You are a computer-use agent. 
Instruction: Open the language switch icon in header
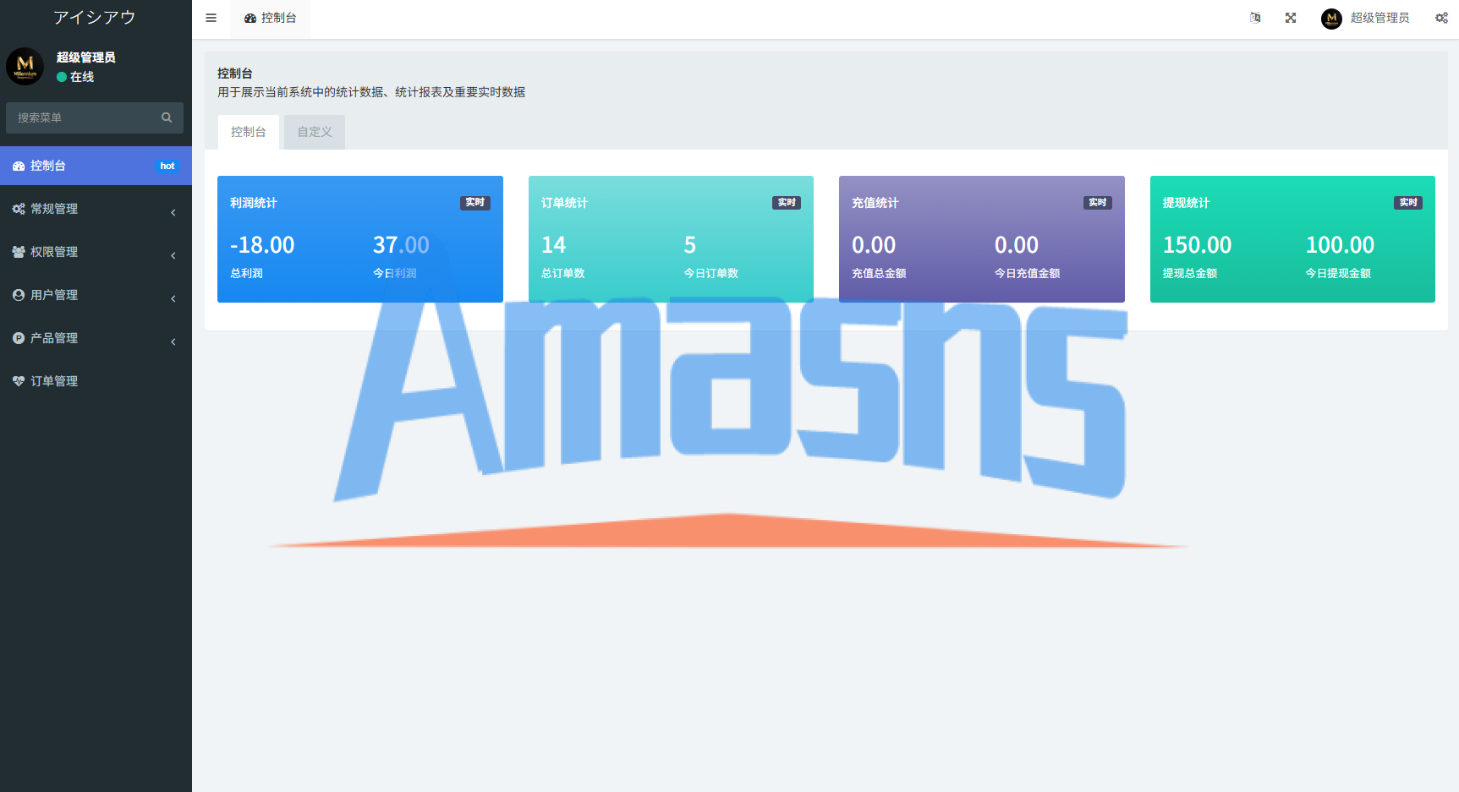tap(1255, 18)
